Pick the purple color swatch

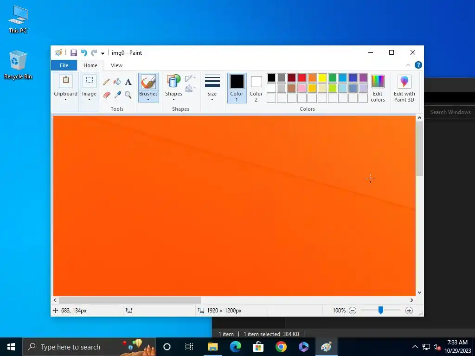tap(363, 78)
